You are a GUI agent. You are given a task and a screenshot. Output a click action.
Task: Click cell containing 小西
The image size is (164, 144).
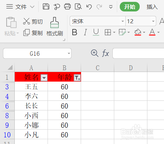[x=31, y=116]
